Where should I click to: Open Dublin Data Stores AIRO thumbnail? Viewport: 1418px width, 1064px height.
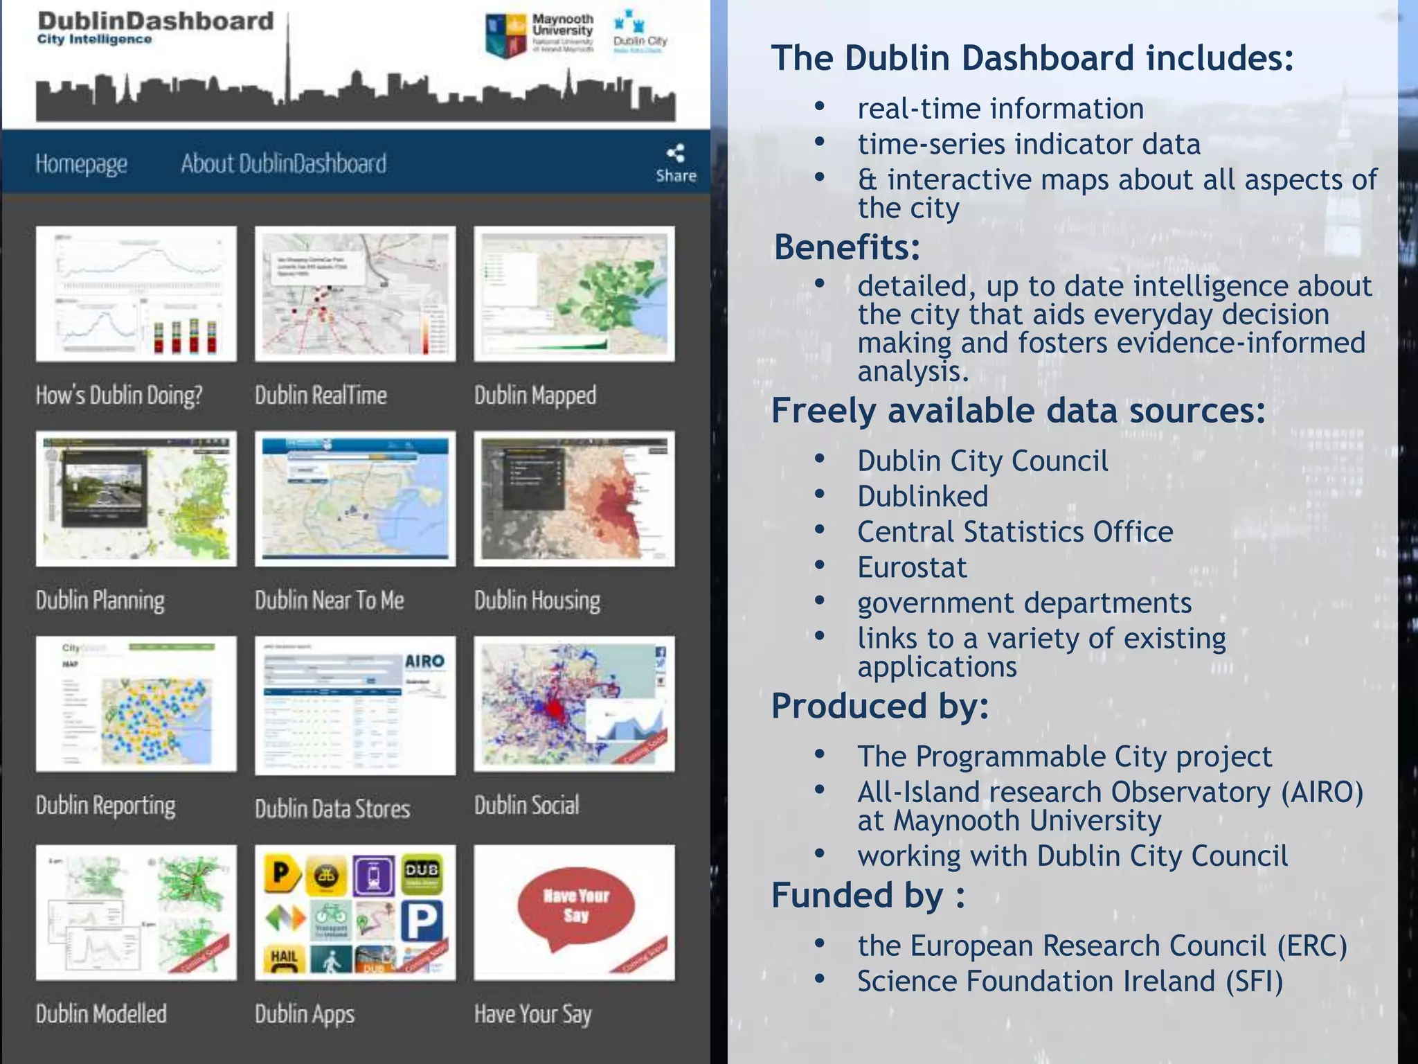[355, 705]
